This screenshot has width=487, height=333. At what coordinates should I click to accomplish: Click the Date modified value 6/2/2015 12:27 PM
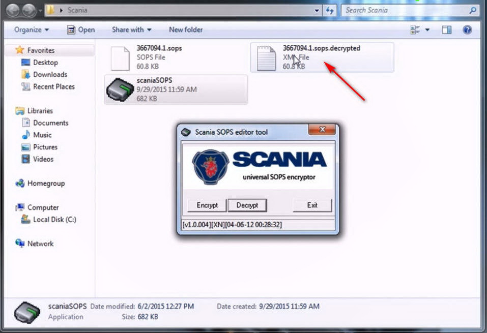165,307
